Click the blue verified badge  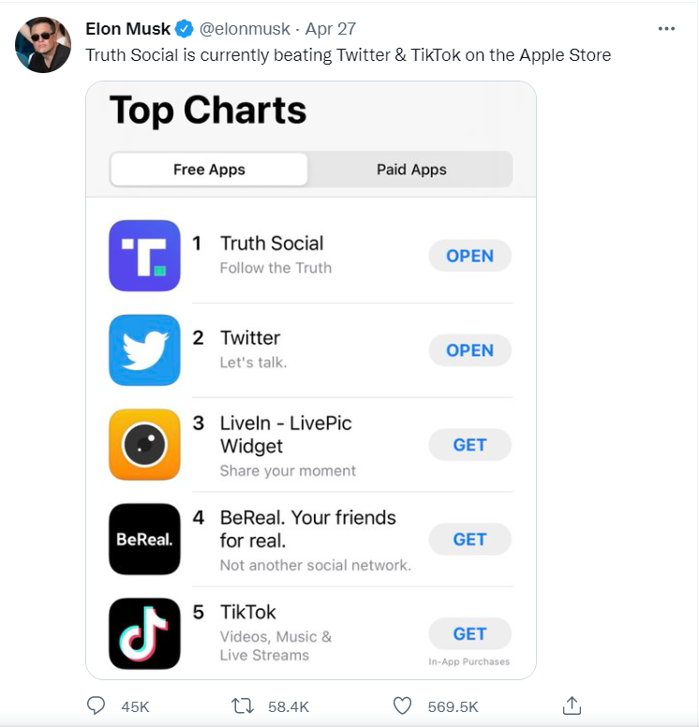tap(185, 29)
